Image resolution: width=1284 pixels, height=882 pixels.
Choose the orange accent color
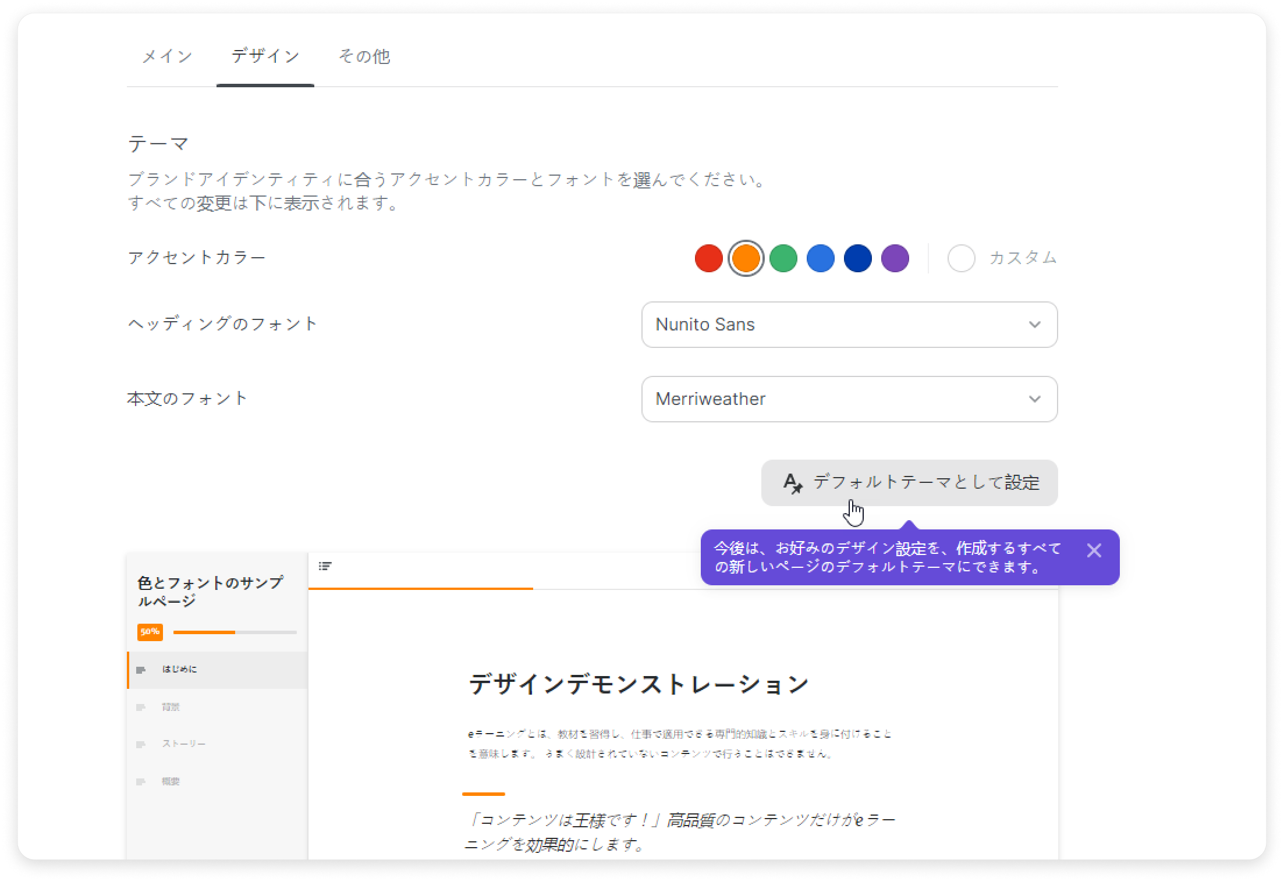click(x=746, y=258)
